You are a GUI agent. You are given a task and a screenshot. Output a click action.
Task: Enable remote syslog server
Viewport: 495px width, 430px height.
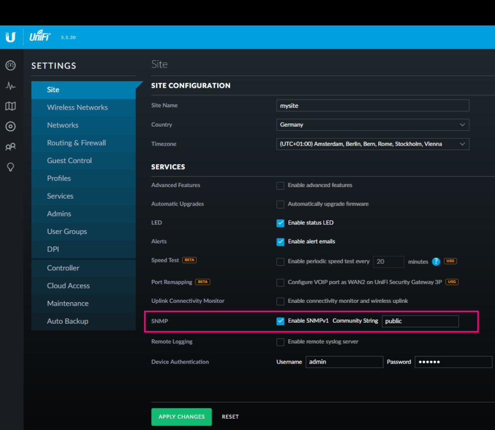[x=280, y=342]
